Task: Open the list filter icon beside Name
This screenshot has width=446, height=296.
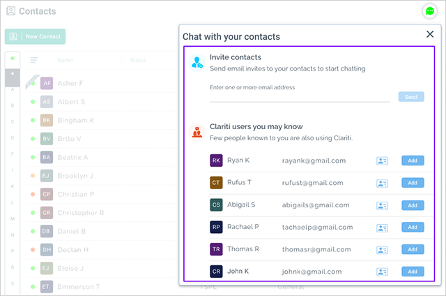Action: click(34, 60)
